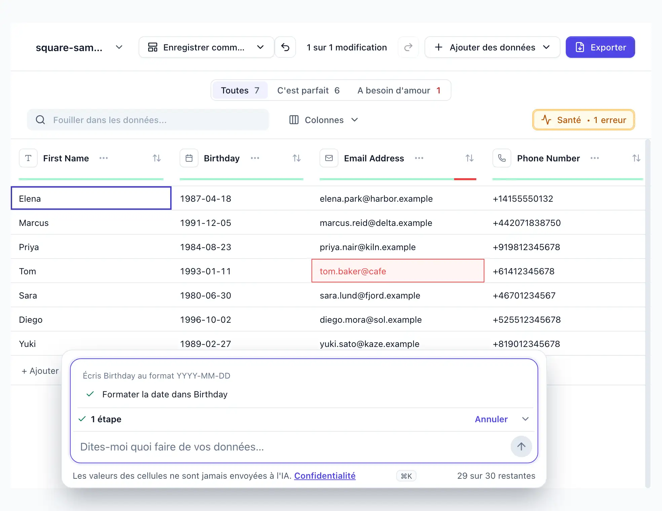This screenshot has height=511, width=662.
Task: Switch to the A besoin d'amour tab
Action: 399,90
